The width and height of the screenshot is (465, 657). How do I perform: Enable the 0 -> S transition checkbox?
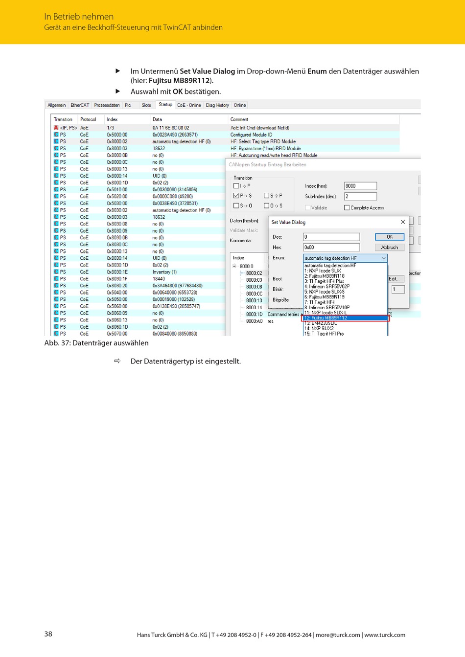[267, 205]
